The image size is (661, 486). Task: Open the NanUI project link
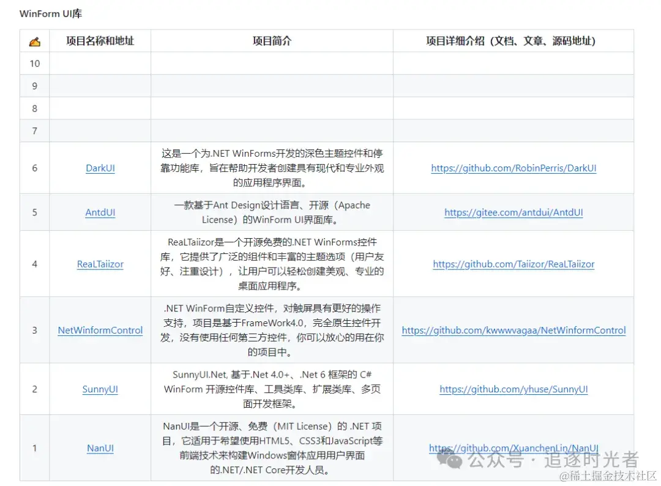pos(100,448)
